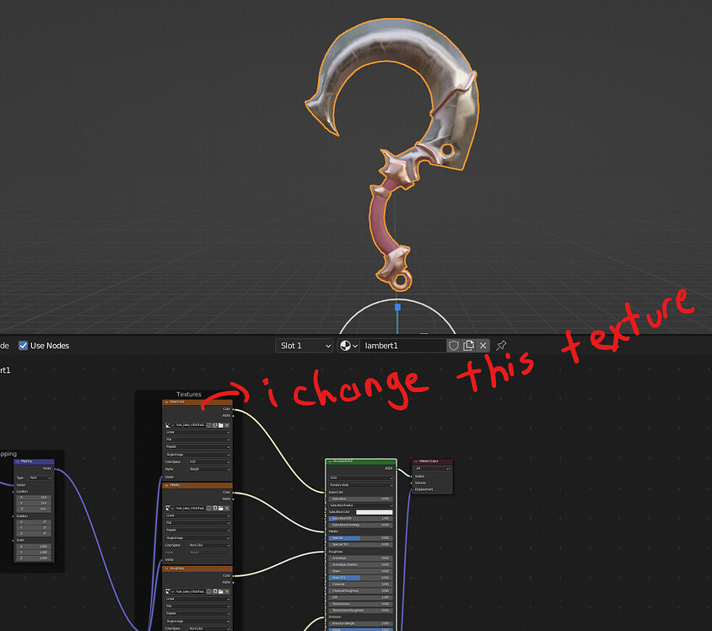
Task: Click the new image icon in the Roughness node
Action: [215, 591]
